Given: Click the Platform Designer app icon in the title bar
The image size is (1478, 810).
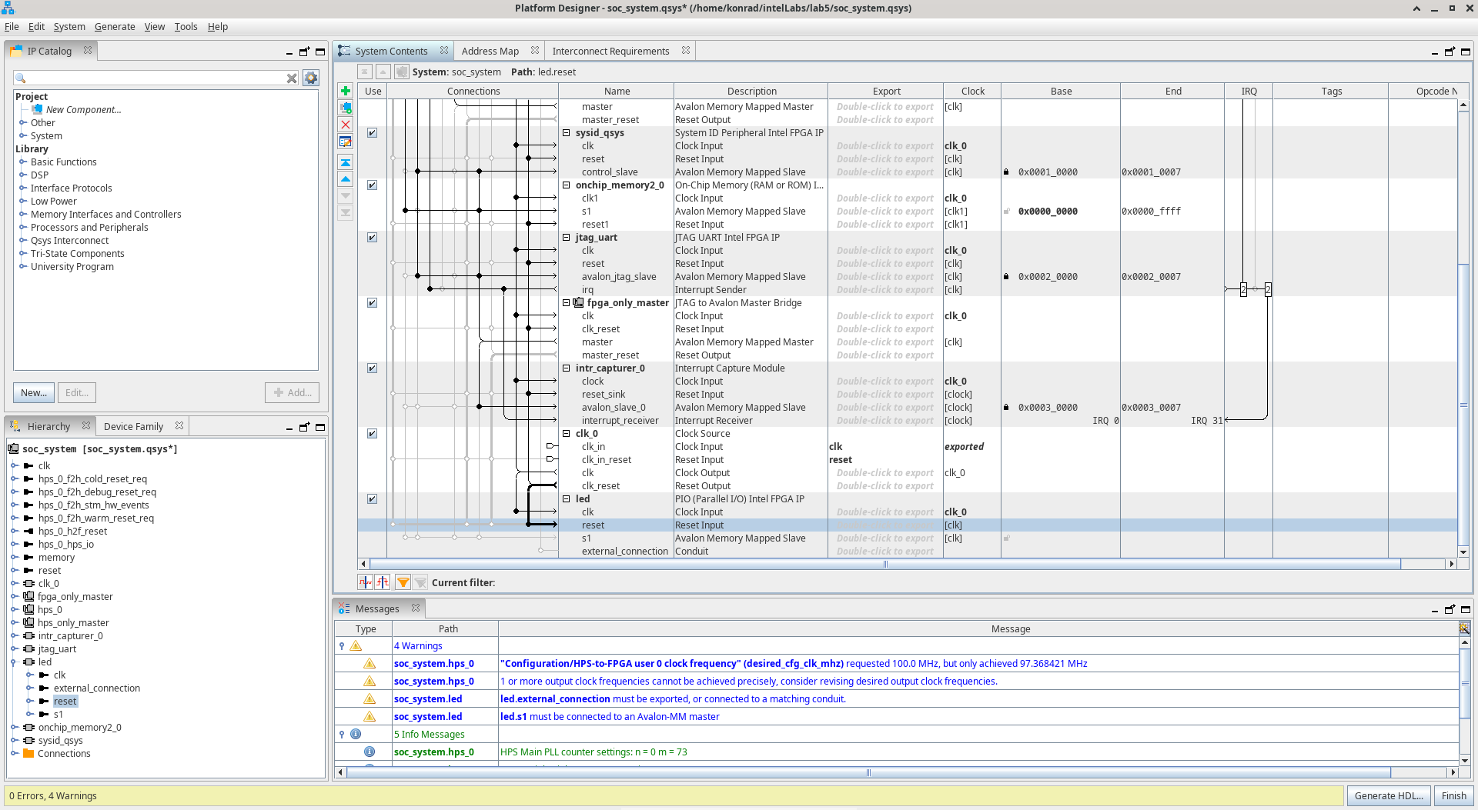Looking at the screenshot, I should [x=8, y=8].
